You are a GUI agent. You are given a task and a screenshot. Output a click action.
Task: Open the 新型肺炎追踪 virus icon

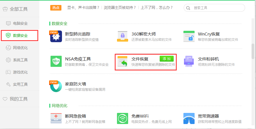coord(56,36)
